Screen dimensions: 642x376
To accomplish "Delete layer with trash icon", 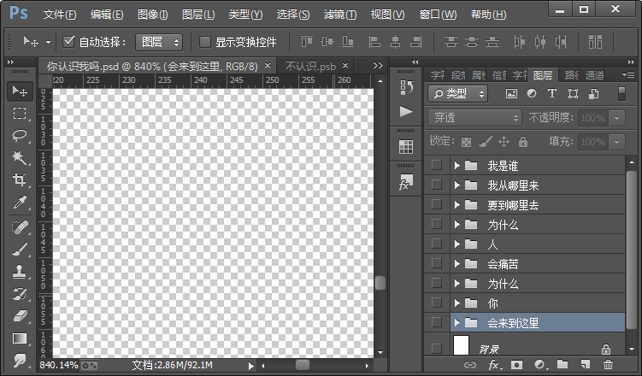I will pyautogui.click(x=608, y=364).
